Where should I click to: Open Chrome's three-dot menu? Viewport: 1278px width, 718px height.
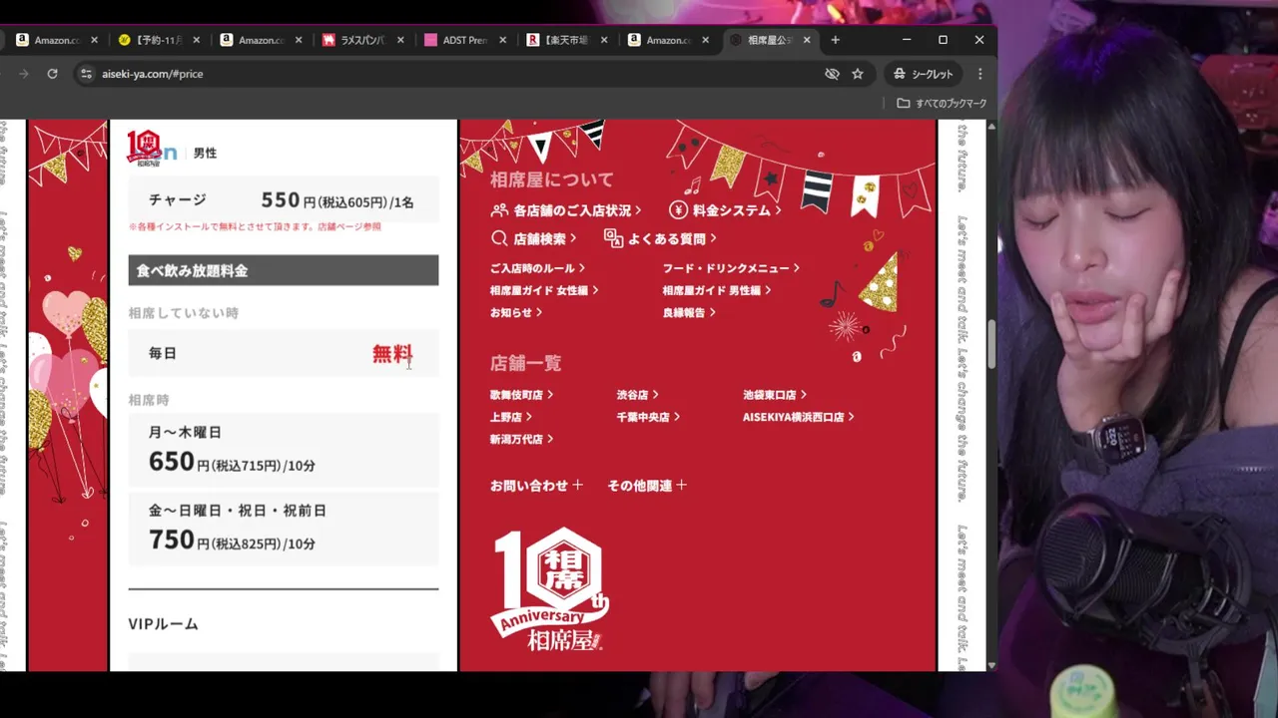pyautogui.click(x=980, y=74)
